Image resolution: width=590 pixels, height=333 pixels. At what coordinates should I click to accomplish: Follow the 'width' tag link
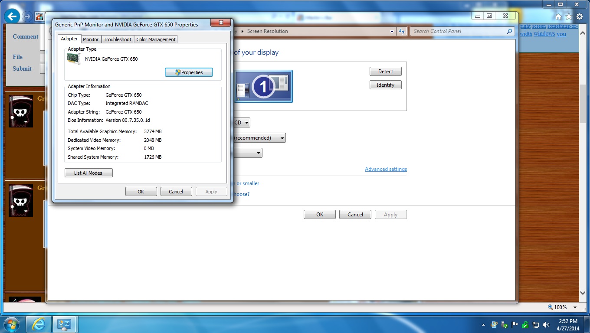[526, 34]
